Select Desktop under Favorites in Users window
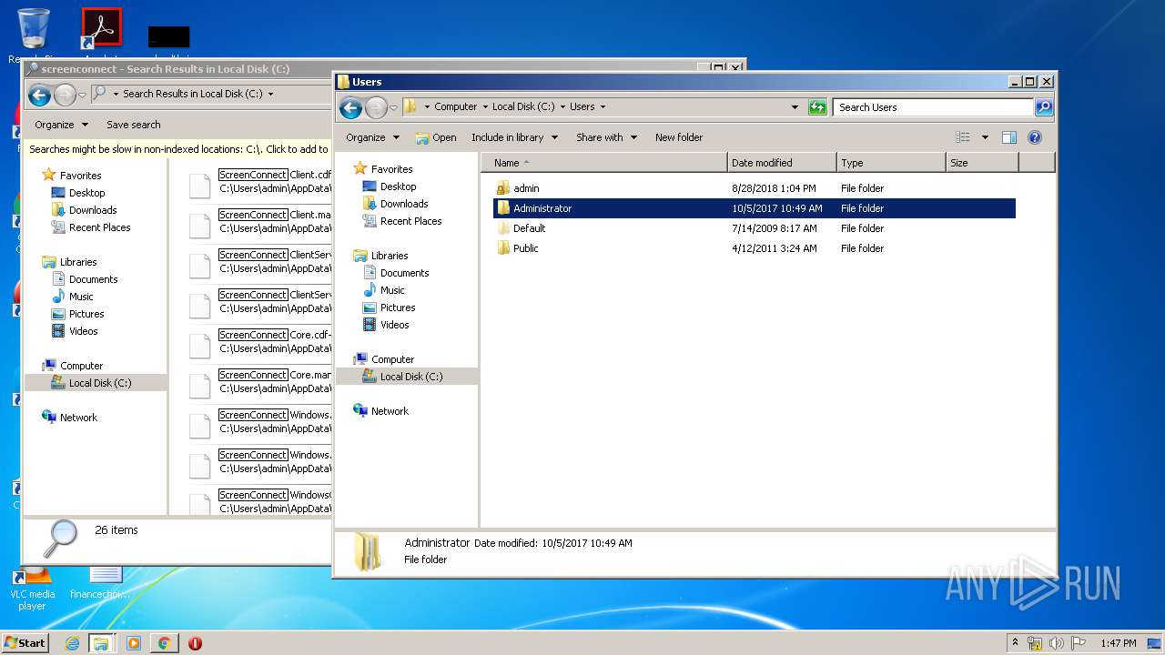The height and width of the screenshot is (655, 1165). [398, 186]
